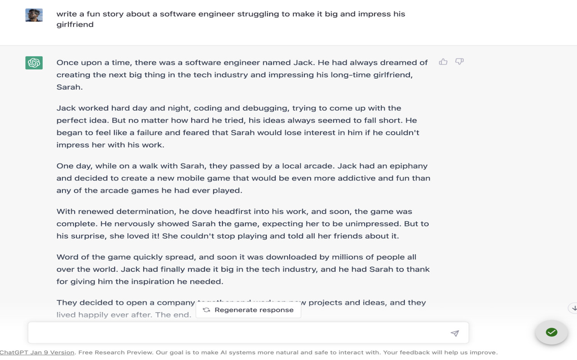Screen dimensions: 577x360
Task: Click the paragraph starting 'Jack worked hard'
Action: point(238,126)
